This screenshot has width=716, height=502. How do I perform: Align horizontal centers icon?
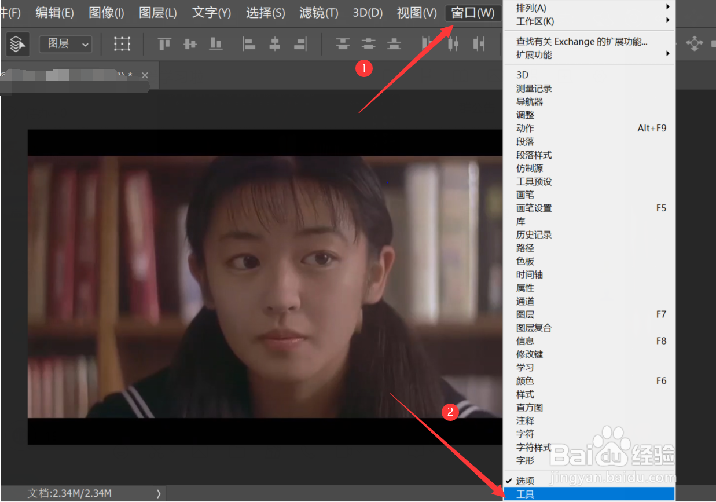click(x=275, y=43)
